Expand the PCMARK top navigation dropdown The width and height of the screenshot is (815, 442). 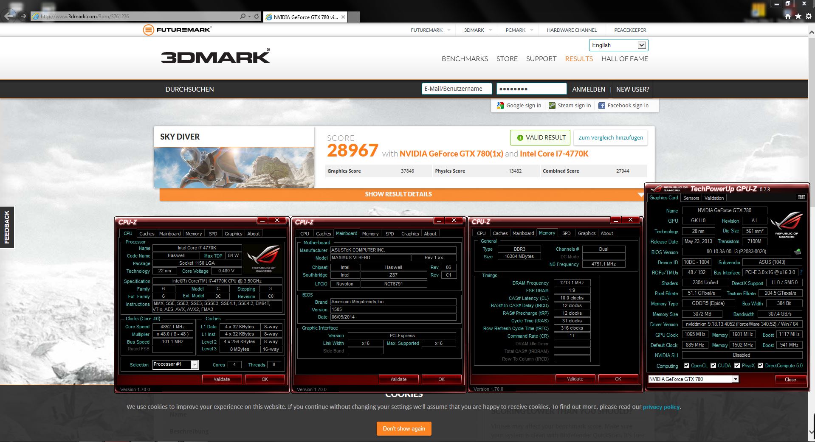coord(532,30)
